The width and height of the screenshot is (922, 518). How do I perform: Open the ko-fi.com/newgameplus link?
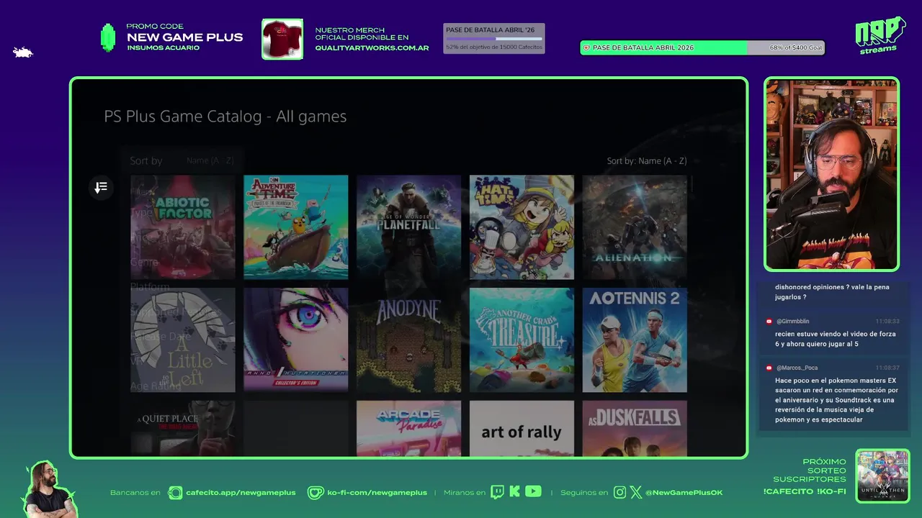[x=377, y=493]
